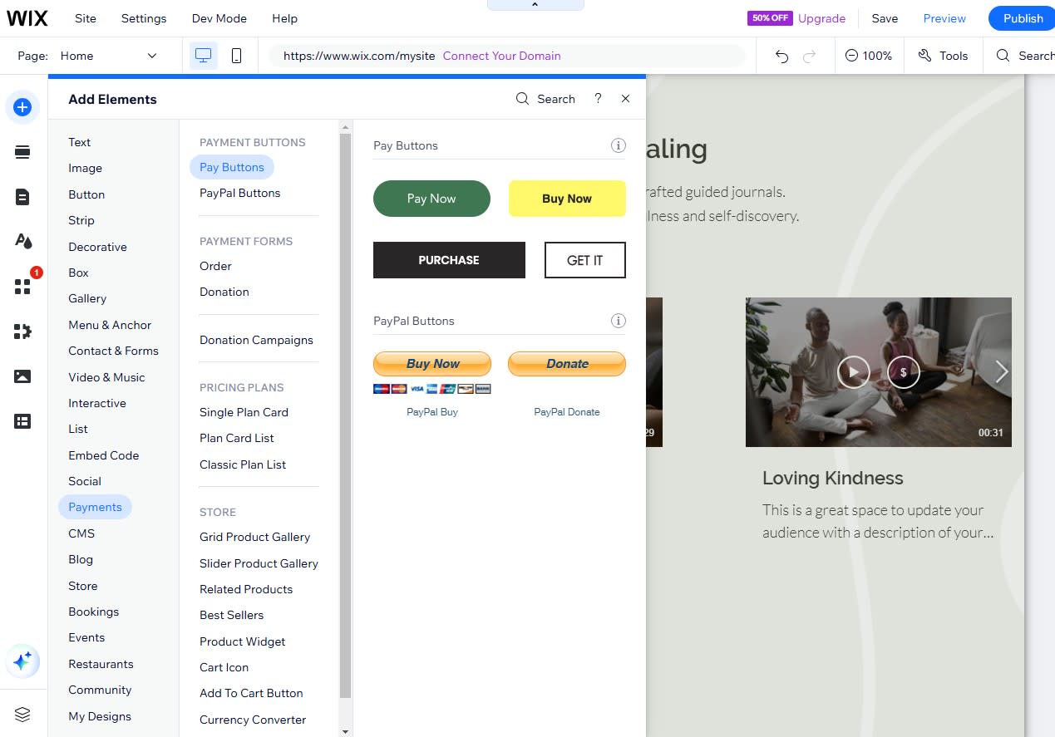Screen dimensions: 1055x737
Task: Select Payments category
Action: click(95, 507)
